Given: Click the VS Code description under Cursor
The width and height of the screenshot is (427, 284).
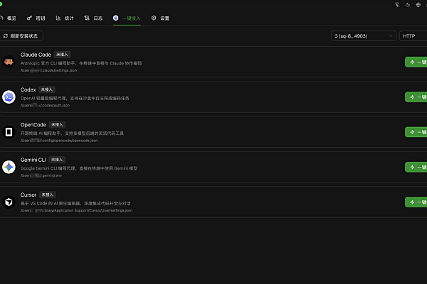Looking at the screenshot, I should (75, 204).
